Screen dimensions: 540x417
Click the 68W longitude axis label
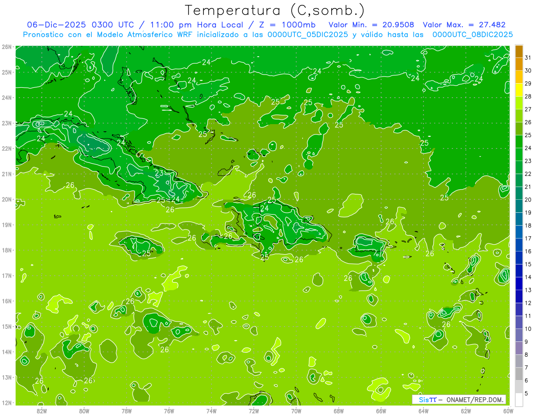(339, 411)
